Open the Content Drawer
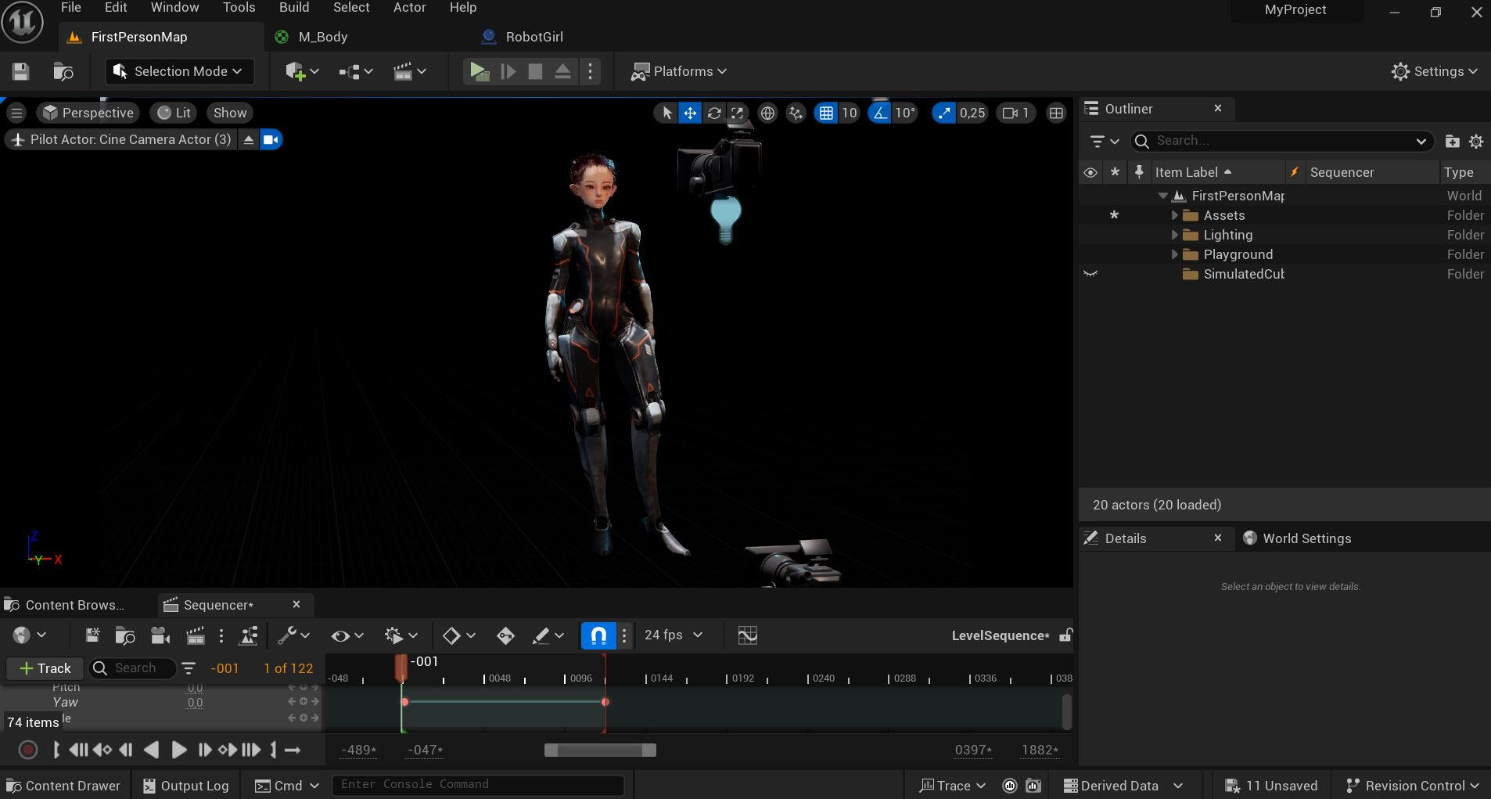1491x799 pixels. click(x=63, y=786)
